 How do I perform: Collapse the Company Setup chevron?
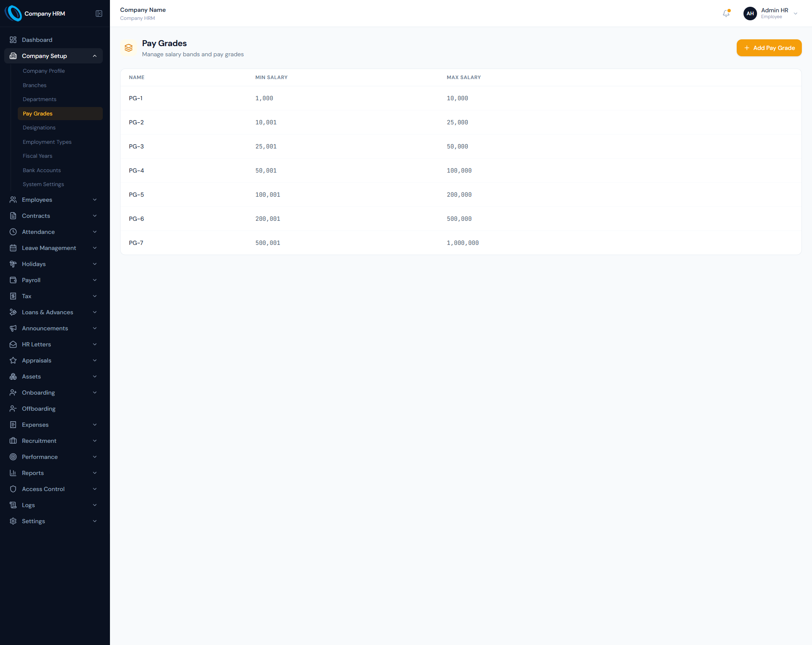coord(95,56)
